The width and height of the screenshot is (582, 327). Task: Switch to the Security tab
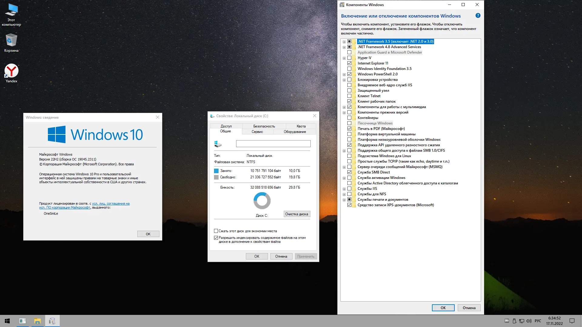click(264, 126)
